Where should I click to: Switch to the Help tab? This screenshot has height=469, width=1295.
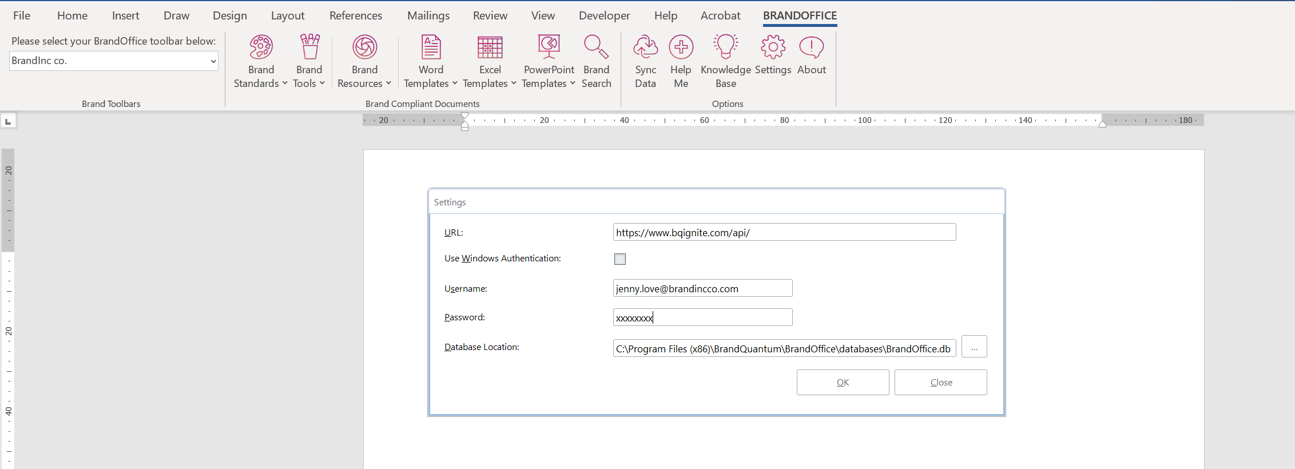point(666,15)
